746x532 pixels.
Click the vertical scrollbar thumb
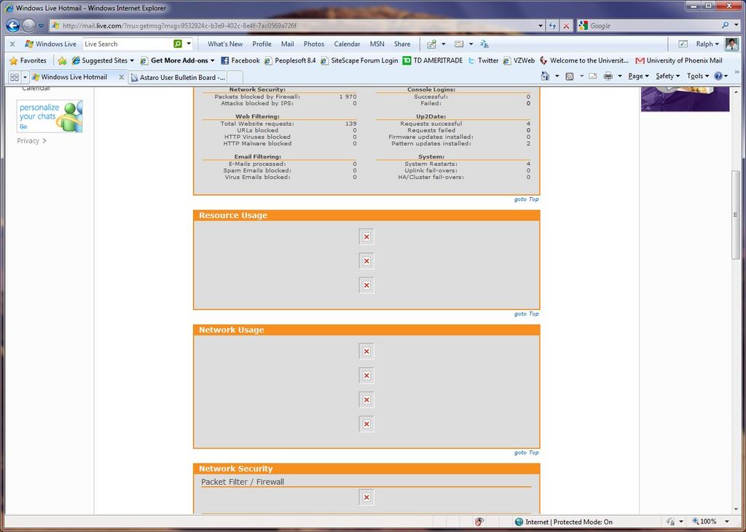point(736,215)
